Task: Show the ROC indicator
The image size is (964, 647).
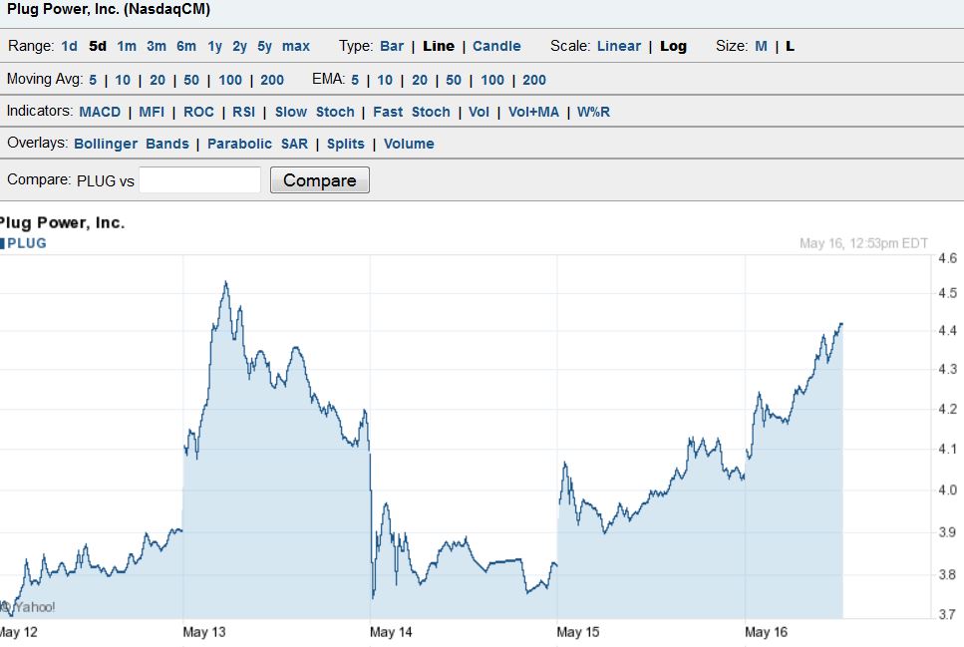Action: [x=198, y=112]
